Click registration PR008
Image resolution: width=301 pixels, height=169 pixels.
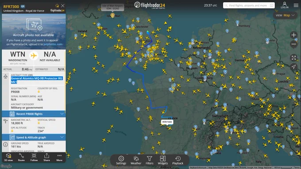(x=15, y=92)
